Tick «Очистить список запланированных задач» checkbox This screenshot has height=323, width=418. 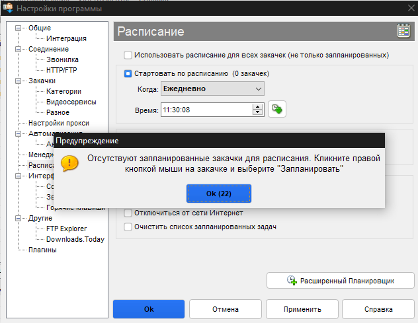128,227
